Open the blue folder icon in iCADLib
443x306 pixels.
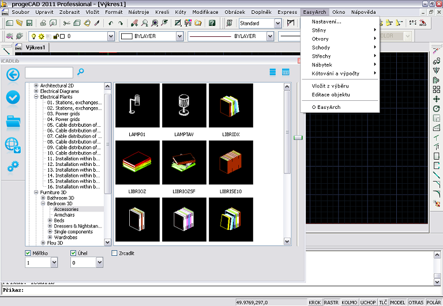[x=13, y=121]
